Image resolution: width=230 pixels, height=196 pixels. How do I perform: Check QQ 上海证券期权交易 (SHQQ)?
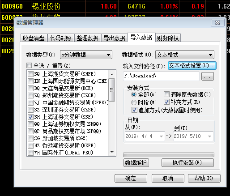[30, 124]
